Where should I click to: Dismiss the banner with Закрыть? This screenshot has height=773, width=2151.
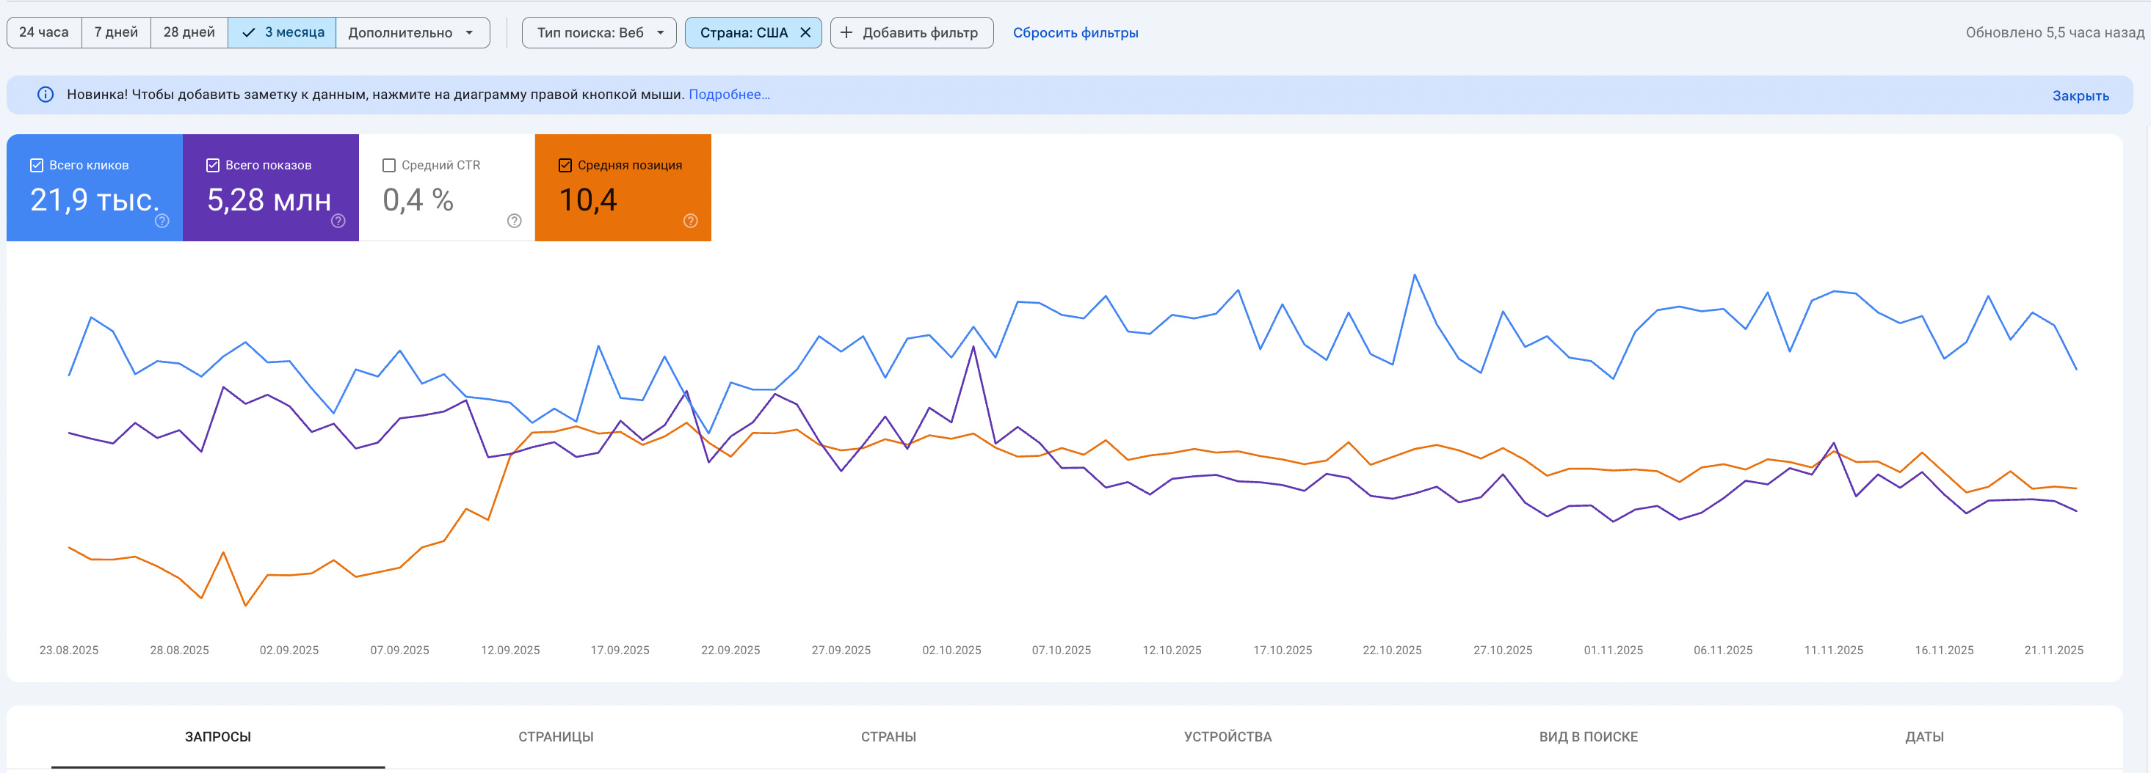pos(2080,96)
